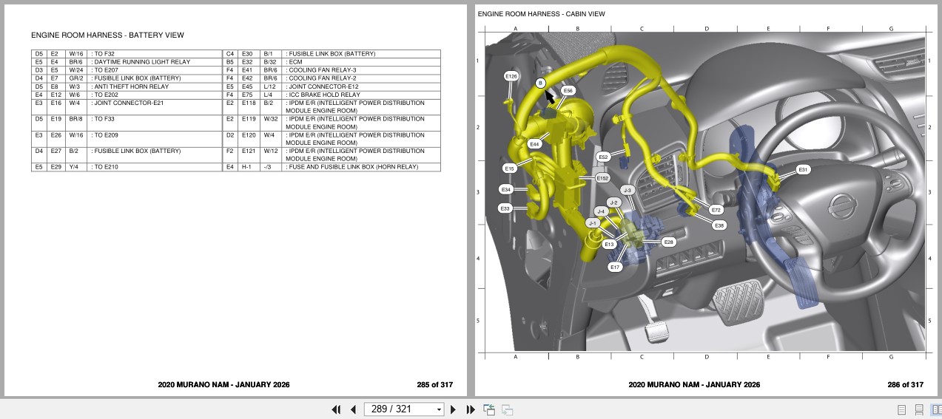The height and width of the screenshot is (419, 942).
Task: Click the E33 connector callout
Action: tap(505, 208)
